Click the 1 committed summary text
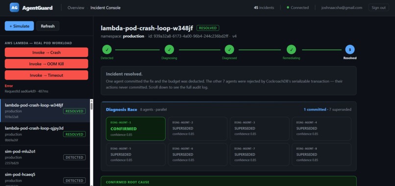The height and width of the screenshot is (186, 395). (x=315, y=109)
